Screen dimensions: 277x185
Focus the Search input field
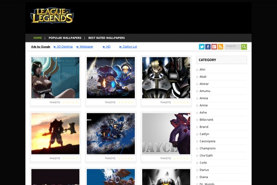coord(233,47)
